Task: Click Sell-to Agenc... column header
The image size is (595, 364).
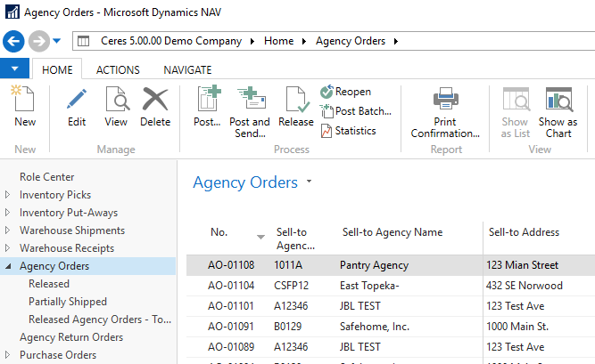Action: pyautogui.click(x=295, y=239)
